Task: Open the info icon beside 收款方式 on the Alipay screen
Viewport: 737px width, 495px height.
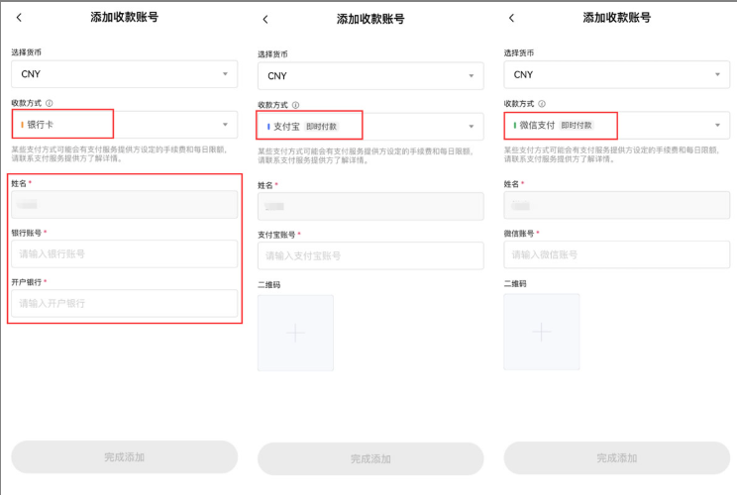Action: [295, 105]
